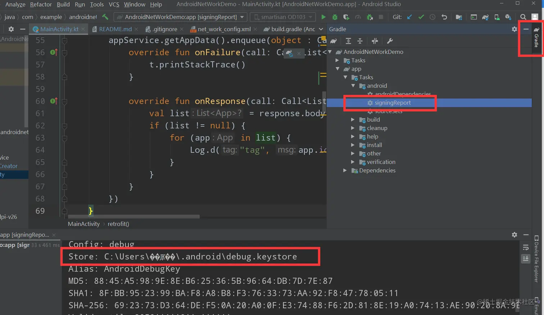Open Project Structure icon in toolbar
The width and height of the screenshot is (544, 315).
point(459,17)
